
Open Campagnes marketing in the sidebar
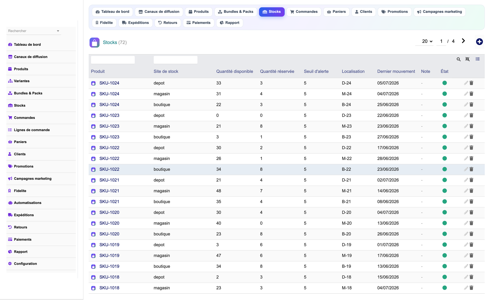[x=41, y=179]
